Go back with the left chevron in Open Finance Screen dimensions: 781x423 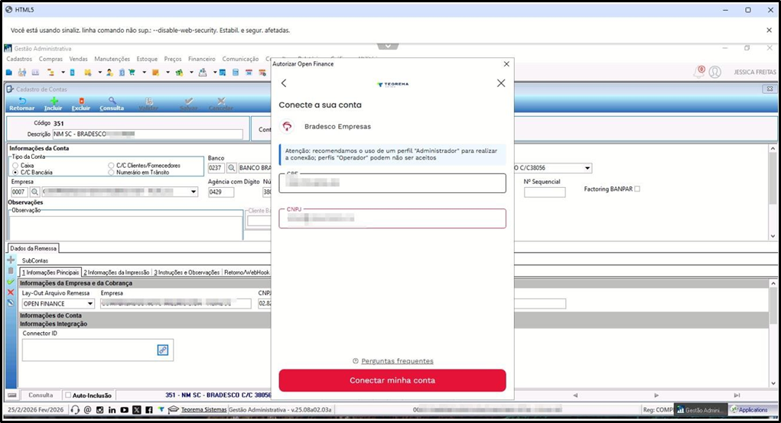(284, 83)
